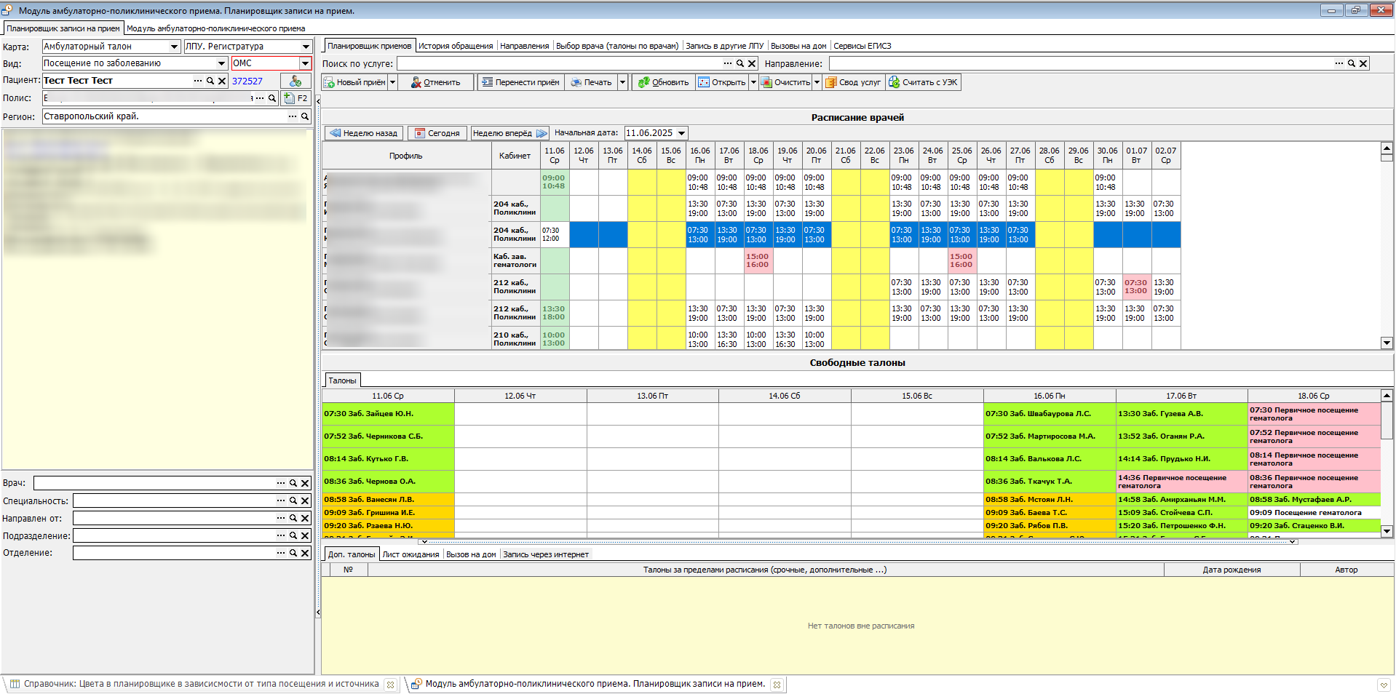Click the Регион search magnifier icon
Screen dimensions: 1396x694
305,116
